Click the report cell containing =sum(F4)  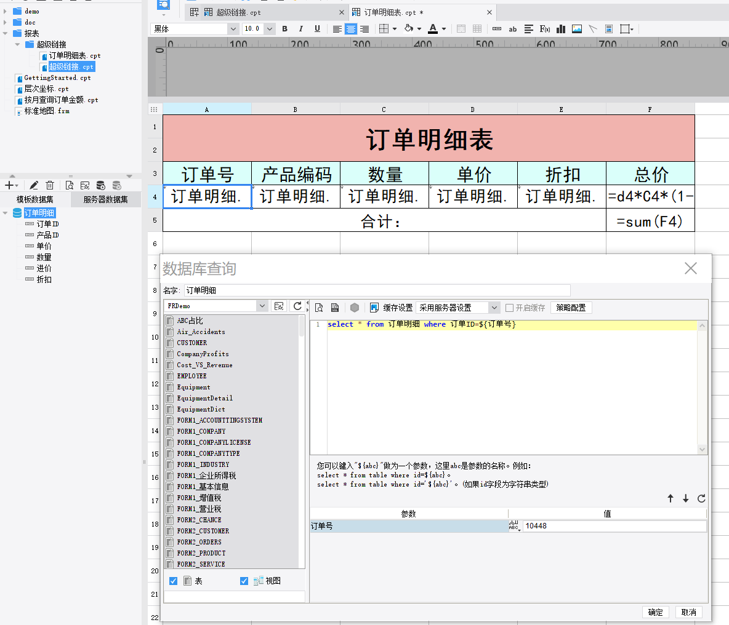[650, 220]
